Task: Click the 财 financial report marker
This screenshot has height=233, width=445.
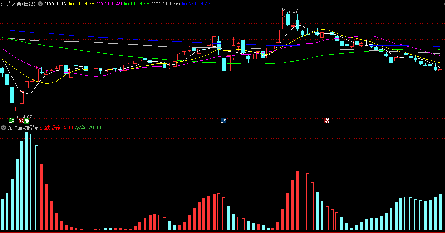Action: point(224,121)
